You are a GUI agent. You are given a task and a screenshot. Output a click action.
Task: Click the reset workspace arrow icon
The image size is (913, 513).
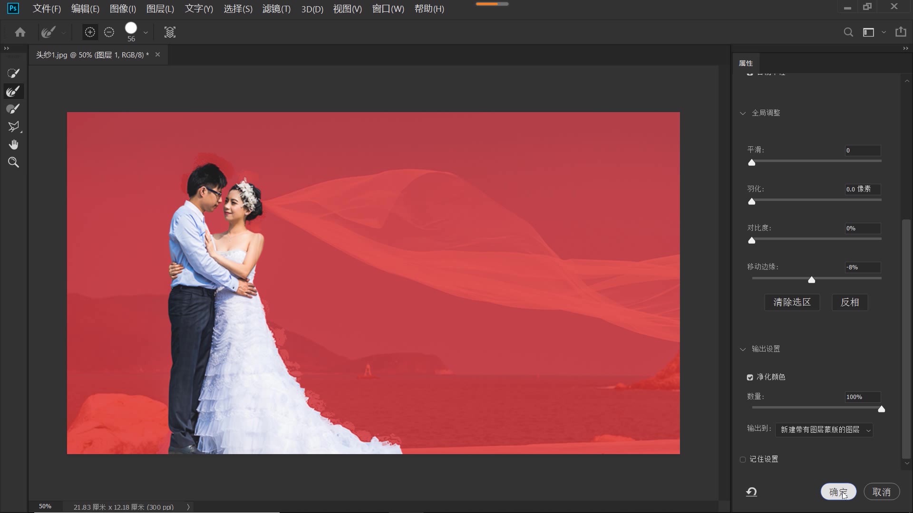751,492
